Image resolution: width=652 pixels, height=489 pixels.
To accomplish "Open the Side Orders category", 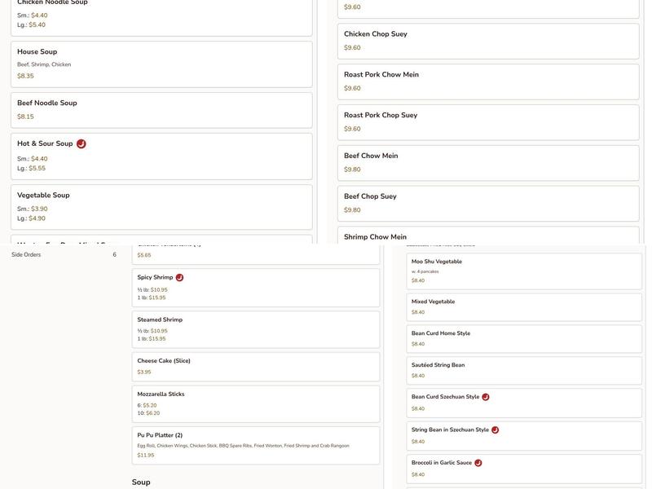I will click(x=26, y=255).
